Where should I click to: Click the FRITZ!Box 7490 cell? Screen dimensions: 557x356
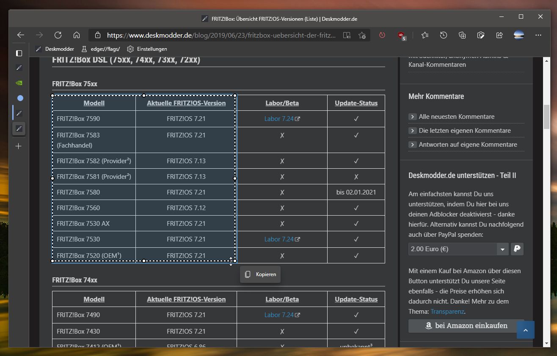[94, 315]
